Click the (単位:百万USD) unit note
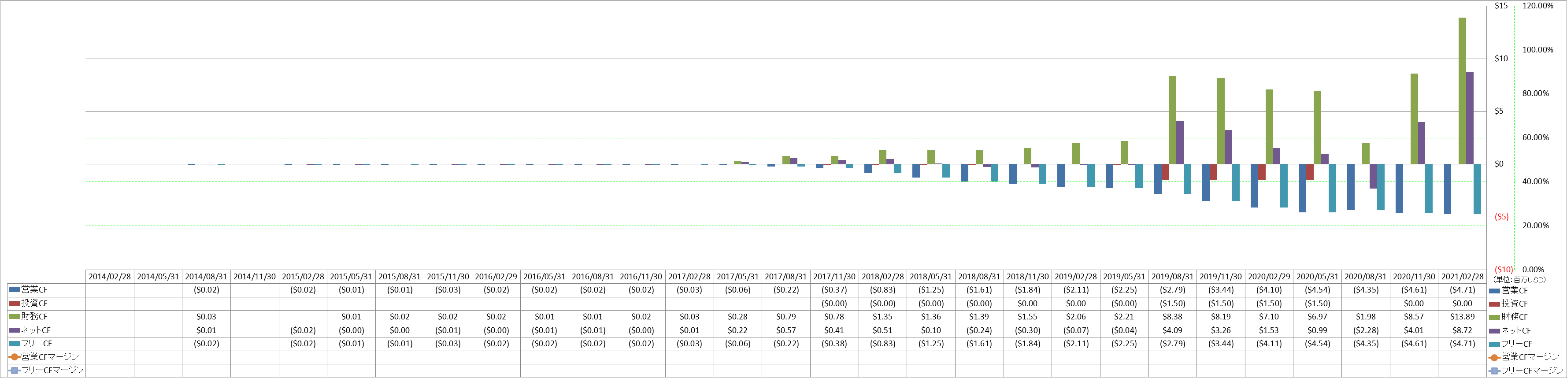The width and height of the screenshot is (1567, 378). click(1519, 279)
